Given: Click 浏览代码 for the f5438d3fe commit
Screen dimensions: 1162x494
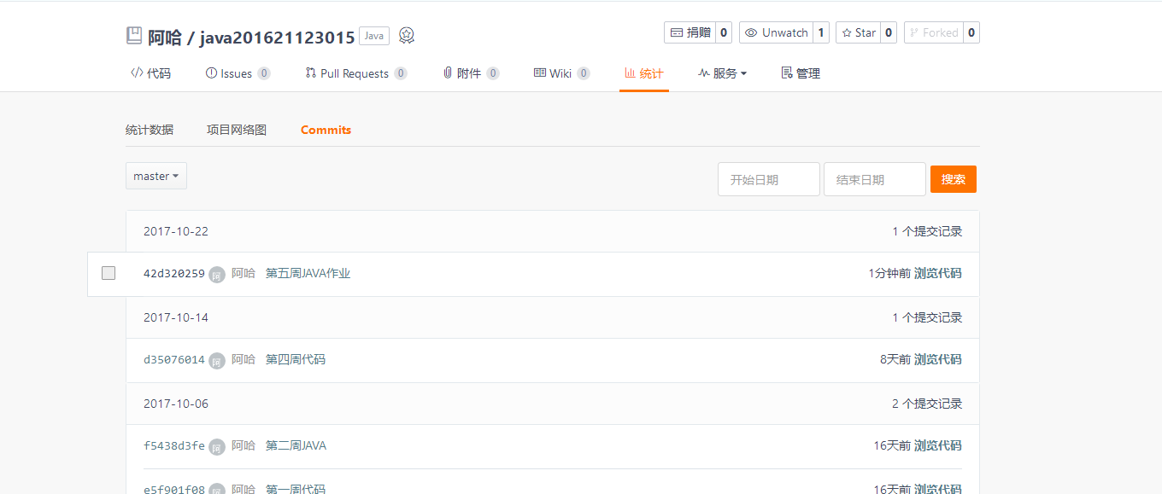Looking at the screenshot, I should tap(938, 446).
